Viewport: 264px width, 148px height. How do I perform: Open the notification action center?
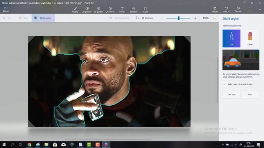(x=259, y=145)
